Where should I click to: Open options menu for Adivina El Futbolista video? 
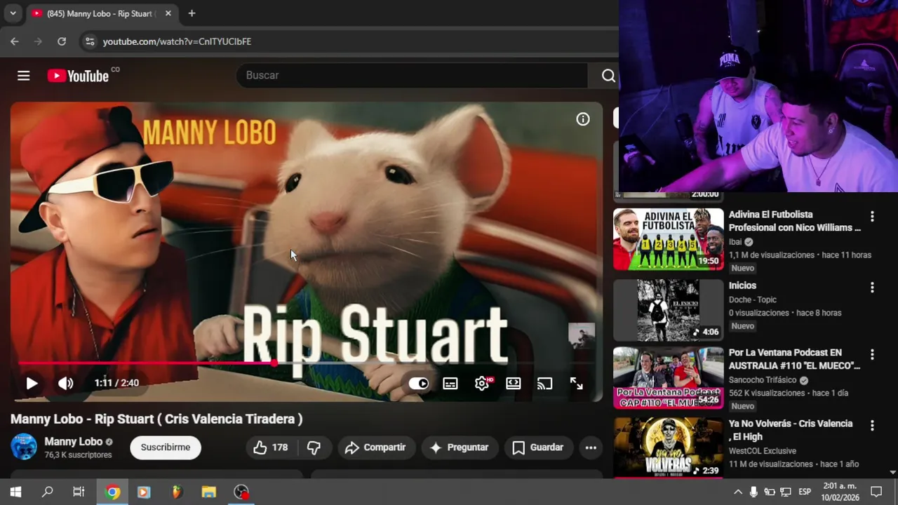click(872, 217)
